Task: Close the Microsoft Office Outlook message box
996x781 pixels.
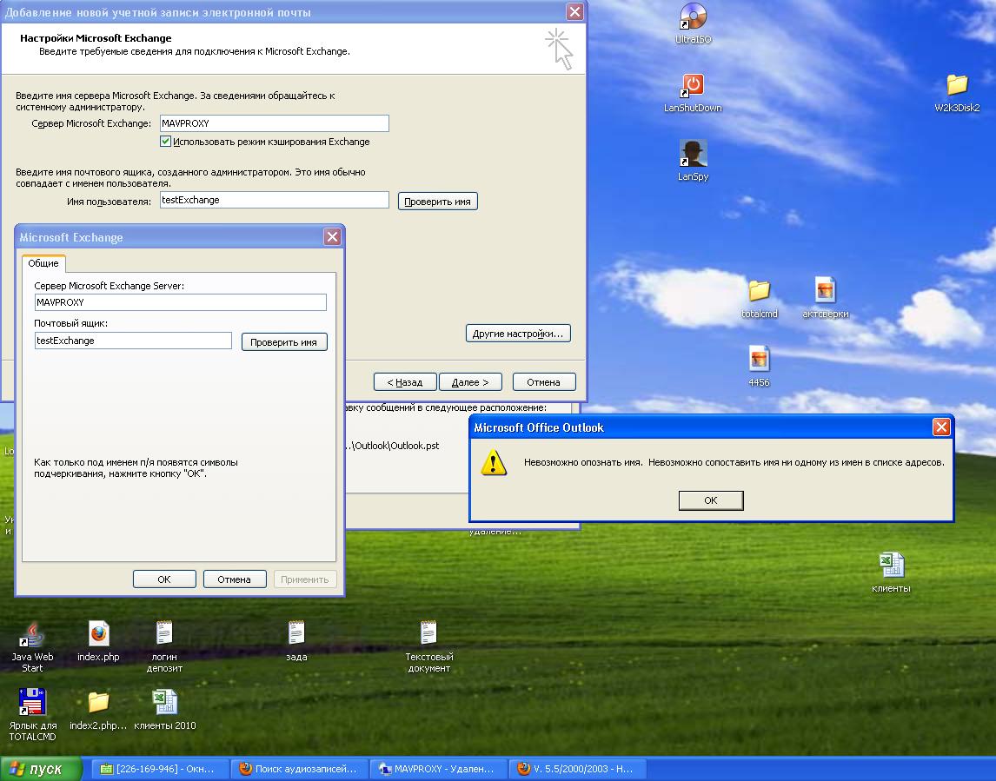Action: pyautogui.click(x=941, y=427)
